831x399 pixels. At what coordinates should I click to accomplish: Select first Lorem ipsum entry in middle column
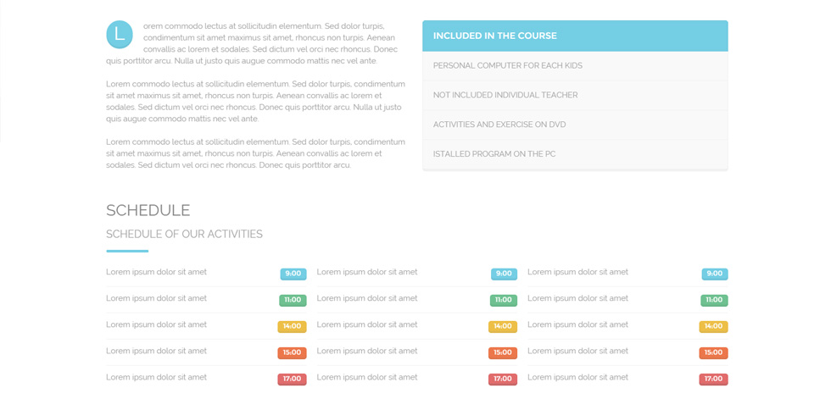coord(366,272)
